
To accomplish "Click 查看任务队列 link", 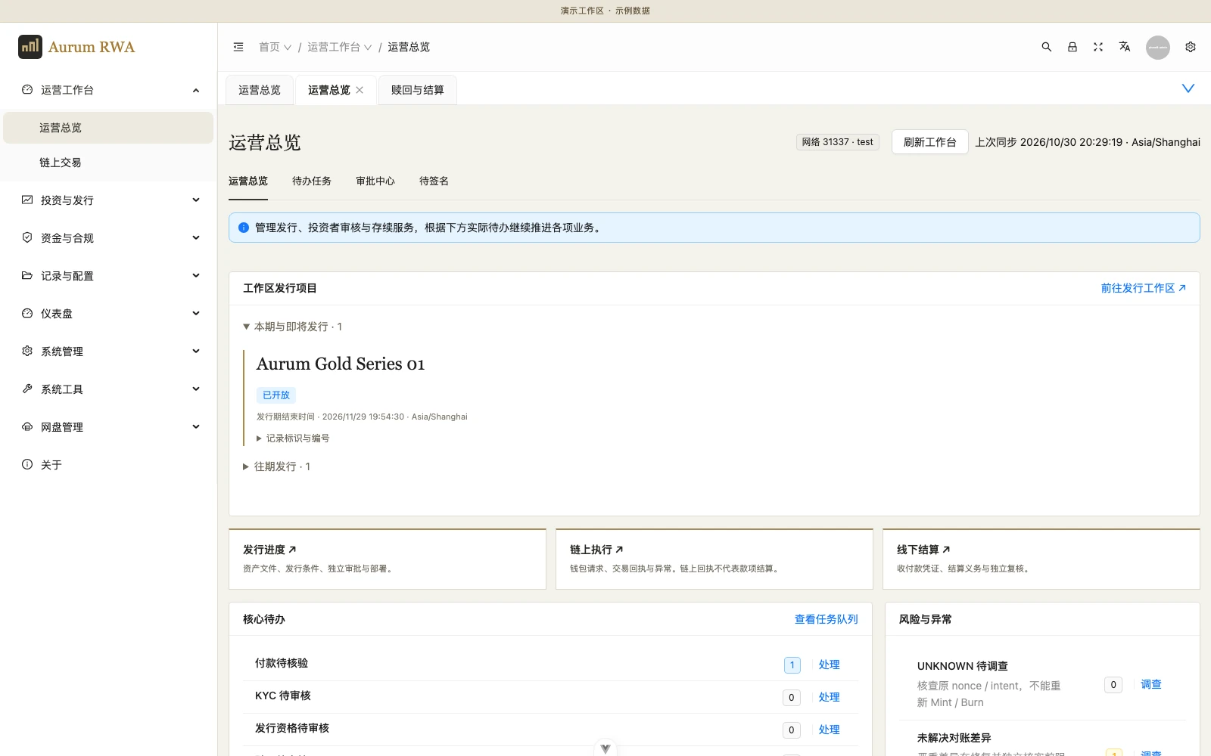I will coord(826,619).
